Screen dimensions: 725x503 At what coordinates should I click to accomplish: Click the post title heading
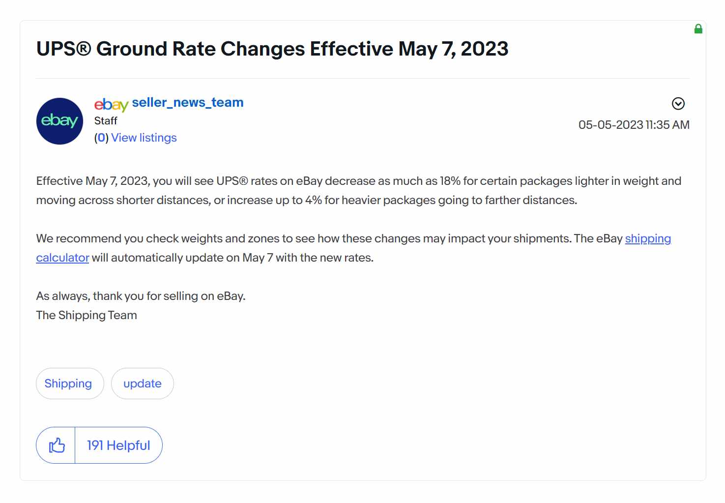click(x=272, y=49)
